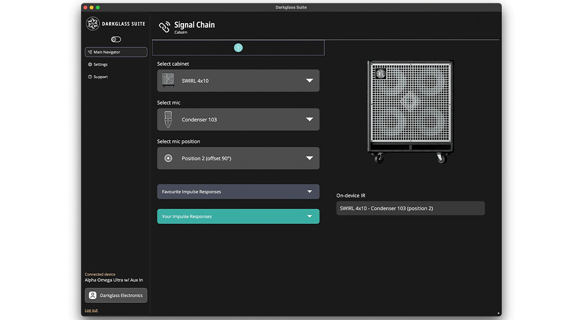Click the Condenser 103 microphone icon

tap(168, 119)
